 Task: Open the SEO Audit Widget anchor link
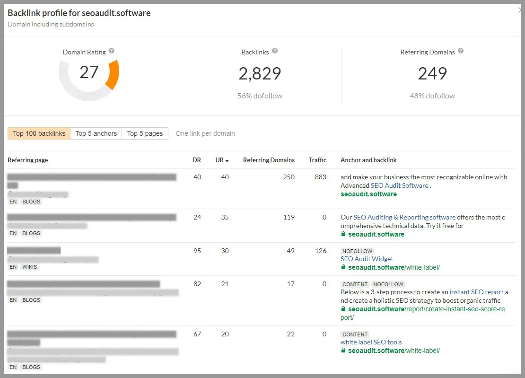(x=367, y=259)
